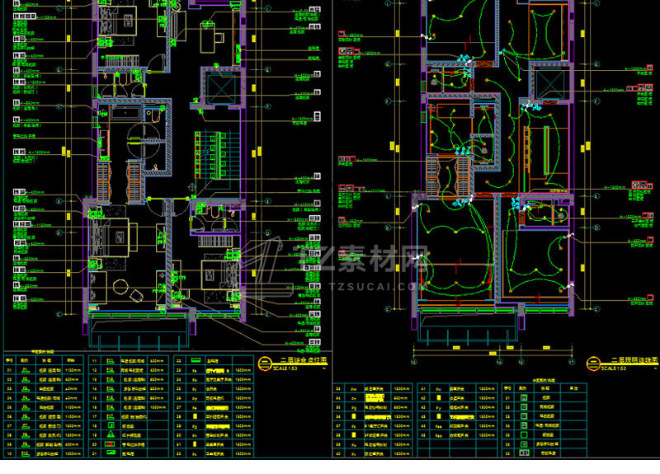
Task: Click grid axis bubble 17 below right plan
Action: pos(572,362)
